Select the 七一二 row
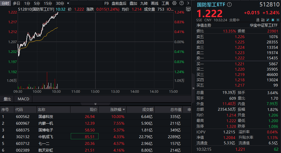The image size is (281, 153). [95, 143]
